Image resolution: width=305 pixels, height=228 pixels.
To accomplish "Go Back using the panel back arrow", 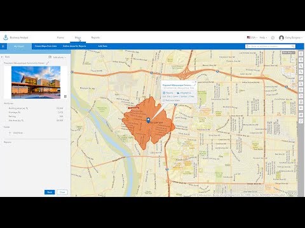I will tap(3, 57).
